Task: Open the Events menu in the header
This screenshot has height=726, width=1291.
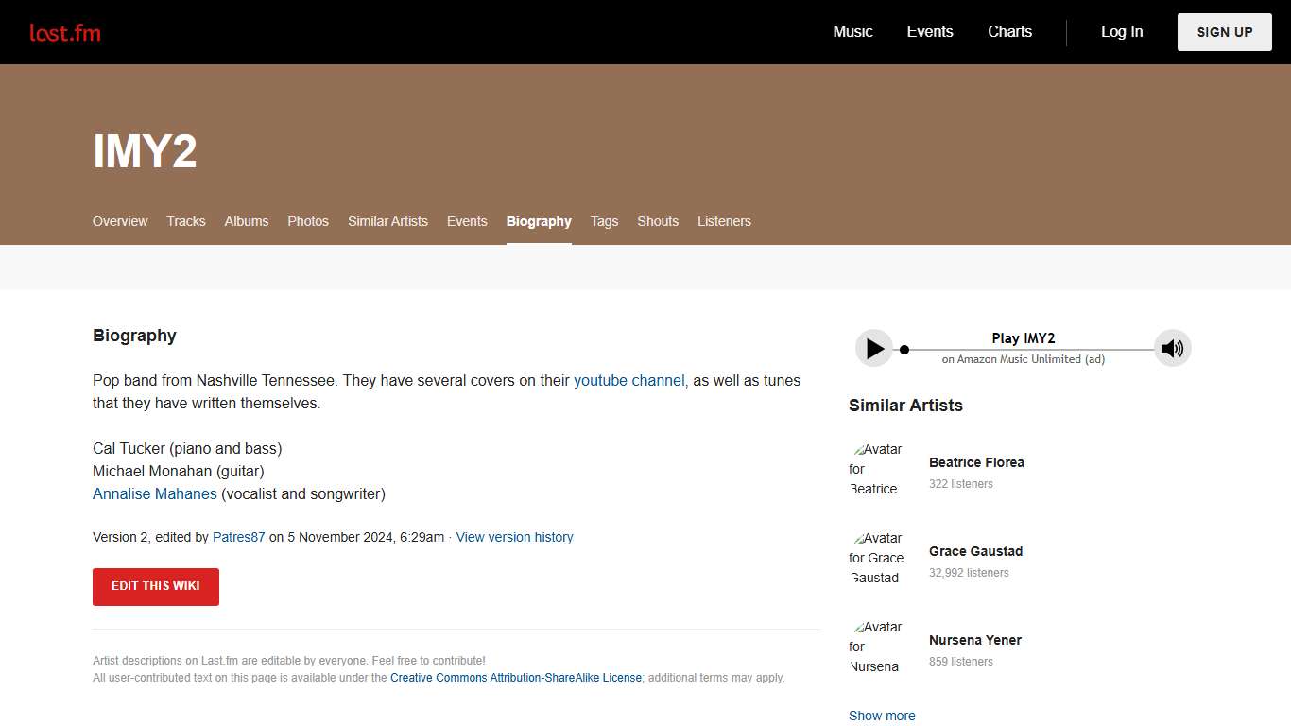Action: point(929,31)
